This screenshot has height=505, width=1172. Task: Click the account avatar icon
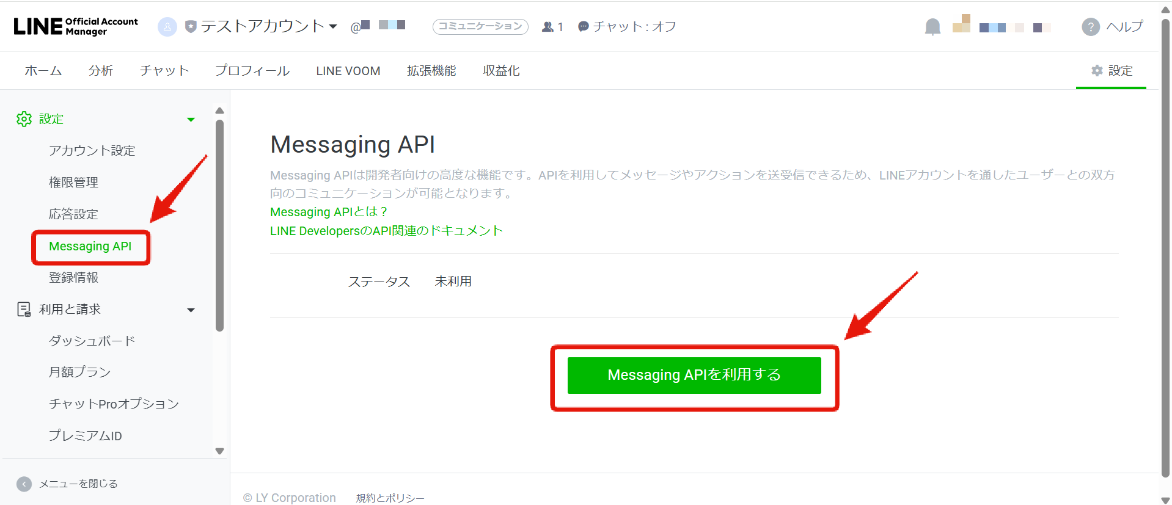click(167, 27)
